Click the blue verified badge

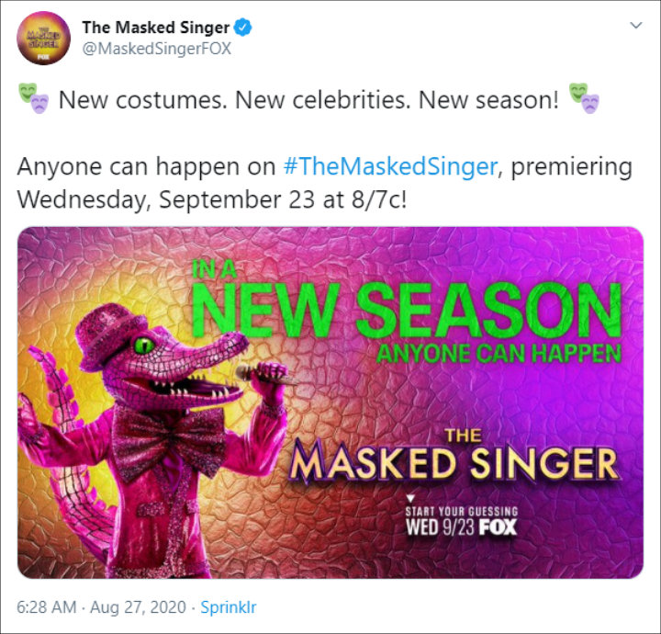[x=242, y=28]
